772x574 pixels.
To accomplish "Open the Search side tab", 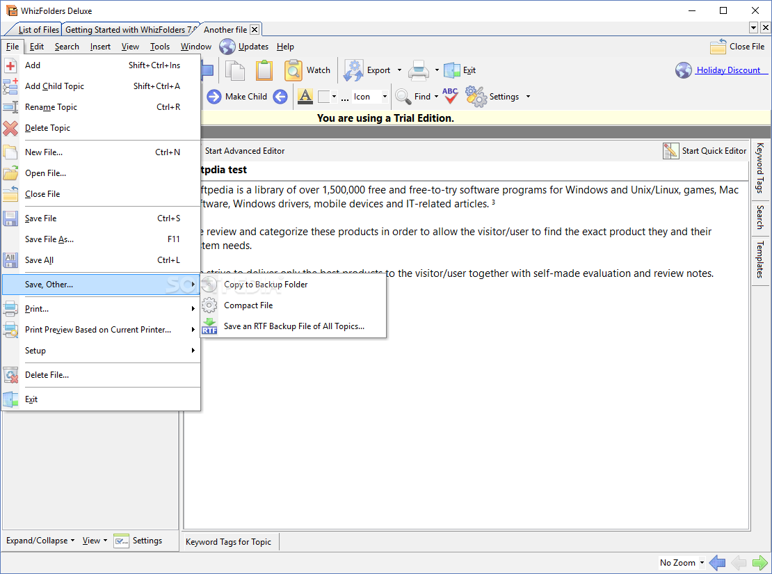I will click(x=760, y=217).
